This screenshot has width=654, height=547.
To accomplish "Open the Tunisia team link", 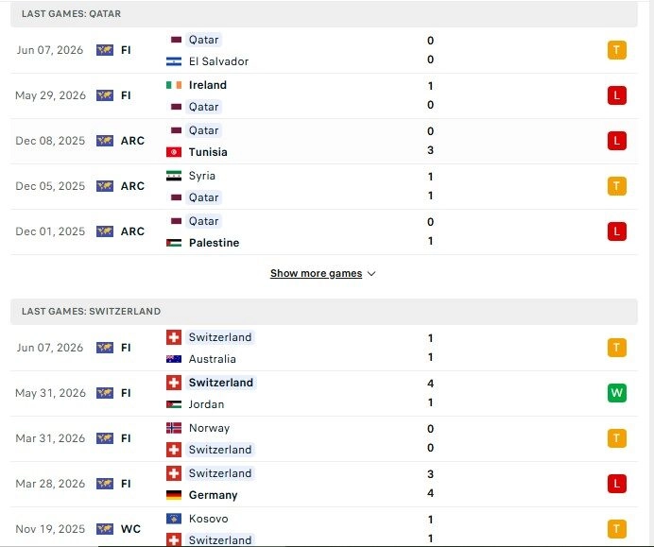I will point(208,152).
